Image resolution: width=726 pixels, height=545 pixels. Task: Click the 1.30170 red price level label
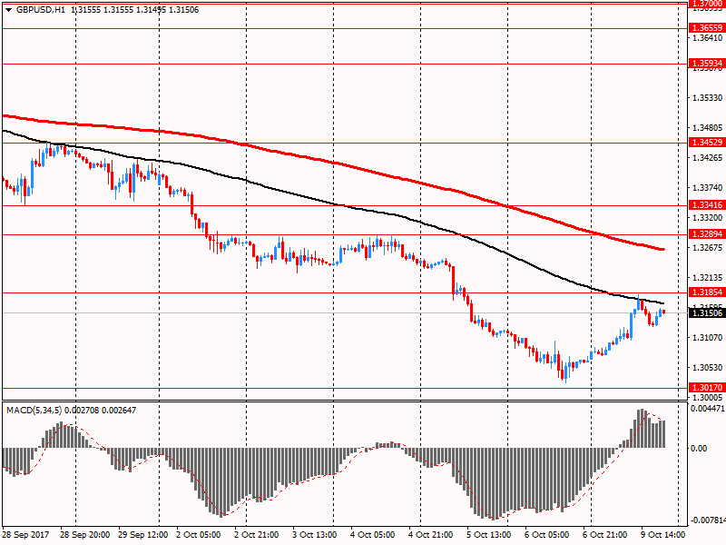[707, 388]
